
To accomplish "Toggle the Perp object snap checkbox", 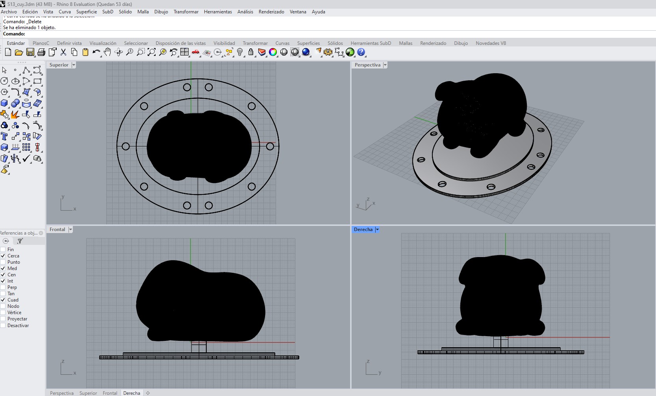I will click(x=3, y=287).
